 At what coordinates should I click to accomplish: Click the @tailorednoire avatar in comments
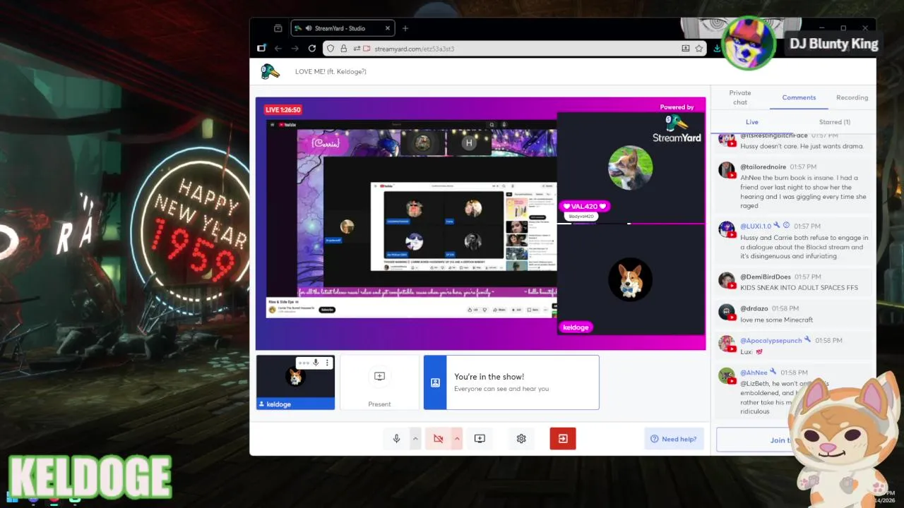pos(727,171)
